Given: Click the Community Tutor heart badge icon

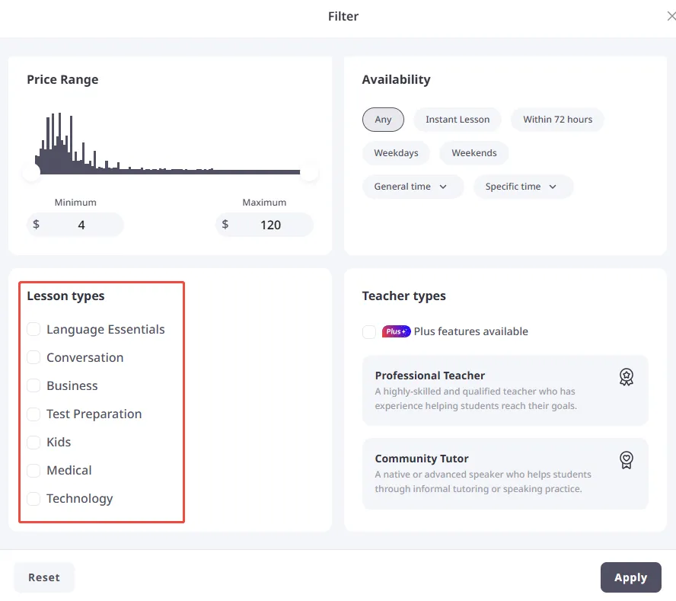Looking at the screenshot, I should 626,460.
